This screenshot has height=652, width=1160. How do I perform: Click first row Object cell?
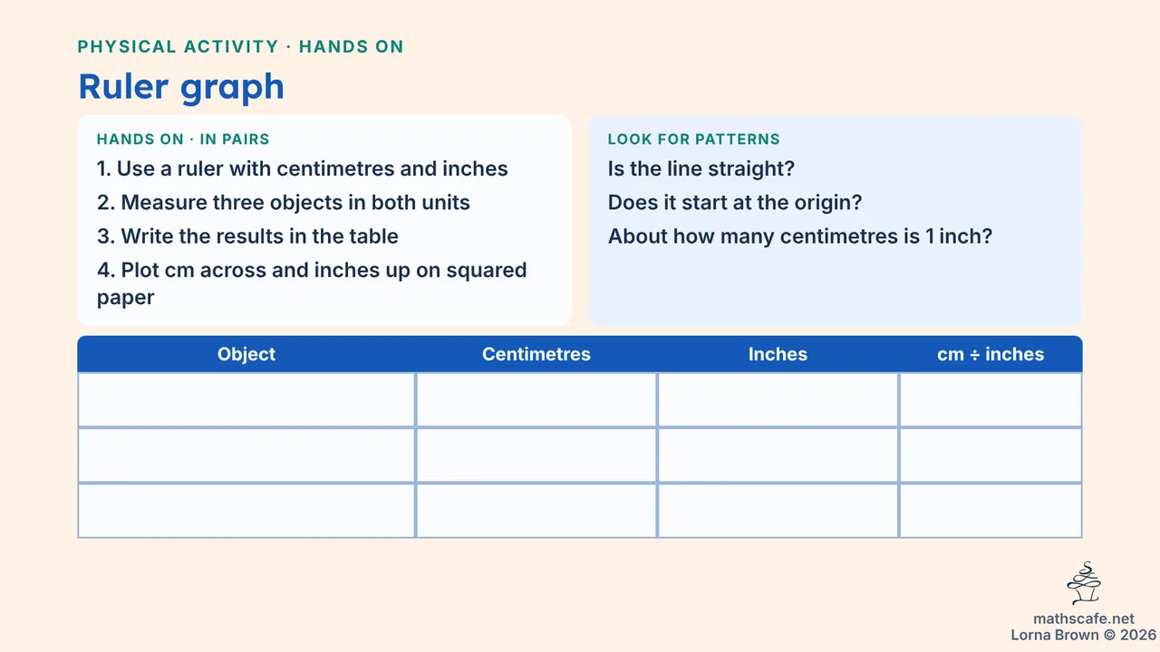(246, 399)
